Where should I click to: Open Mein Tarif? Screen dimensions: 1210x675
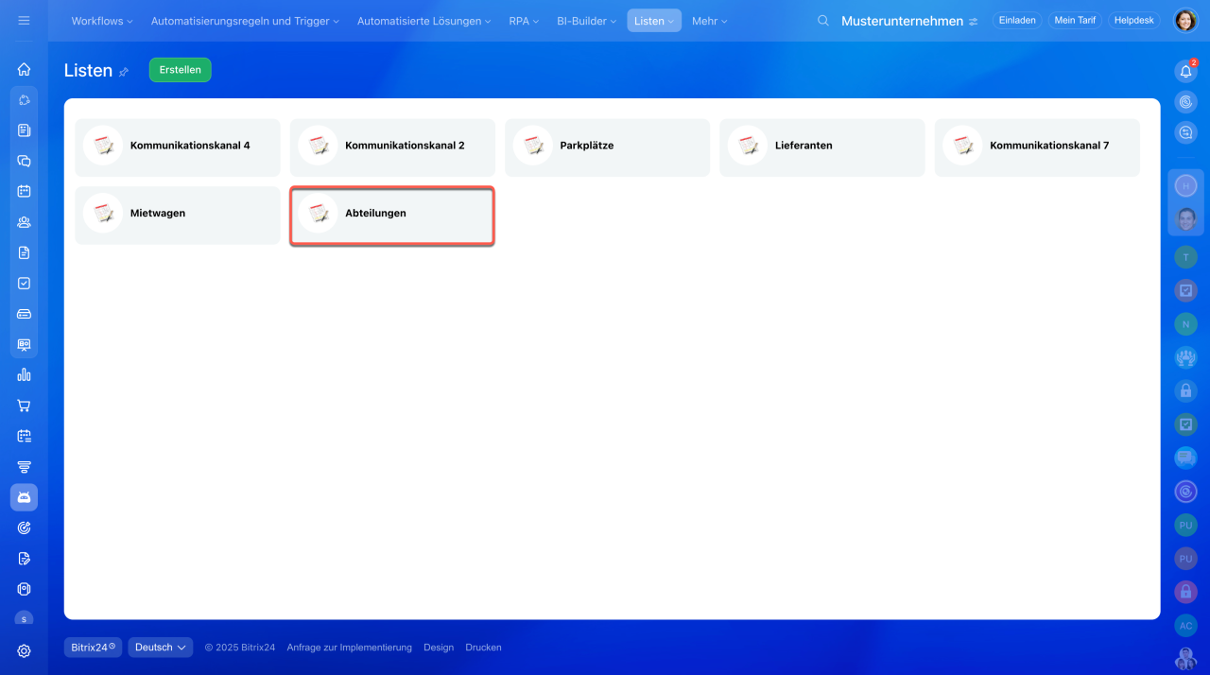point(1074,20)
